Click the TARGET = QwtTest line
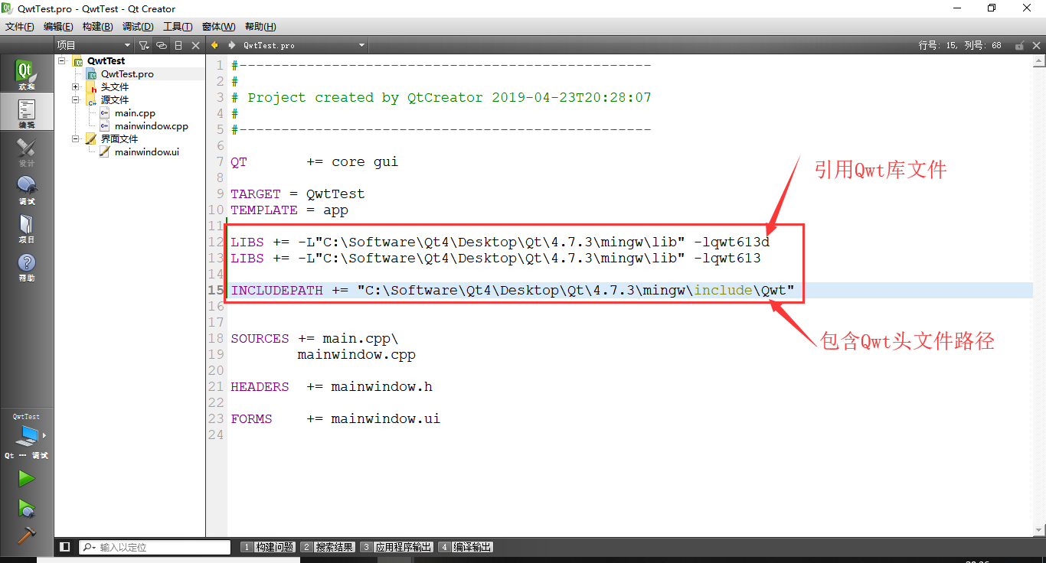The image size is (1046, 563). pyautogui.click(x=298, y=194)
